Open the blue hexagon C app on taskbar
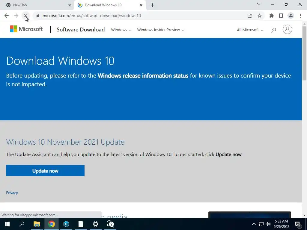 coord(66,224)
